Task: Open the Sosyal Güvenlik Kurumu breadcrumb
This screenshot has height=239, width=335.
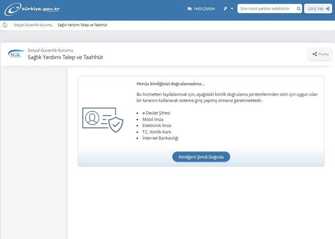Action: pyautogui.click(x=33, y=25)
